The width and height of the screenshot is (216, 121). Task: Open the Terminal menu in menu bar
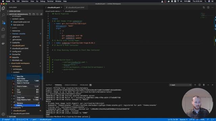point(50,1)
